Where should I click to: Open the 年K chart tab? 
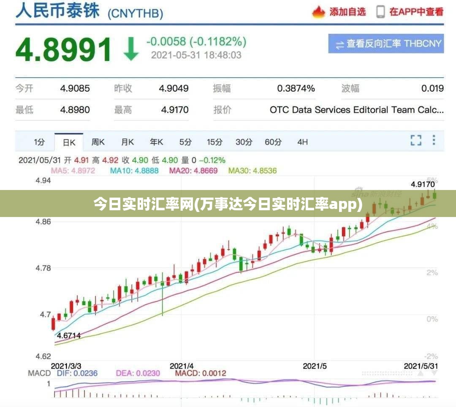[157, 142]
